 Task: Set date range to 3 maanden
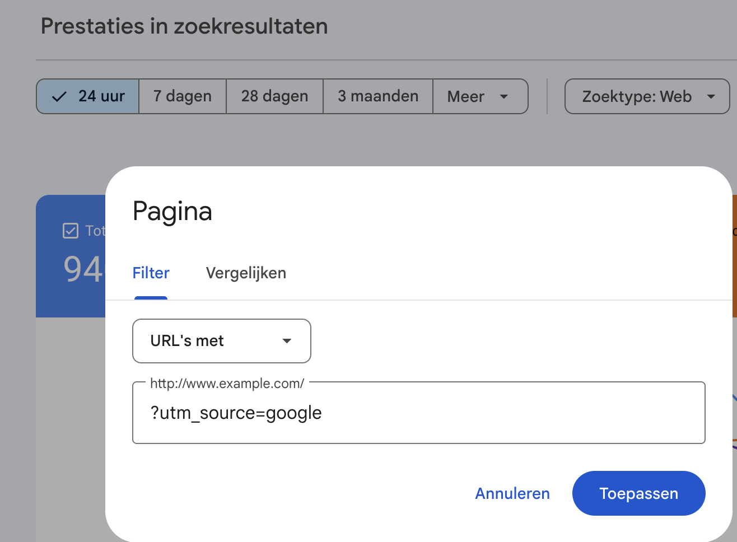pos(378,96)
